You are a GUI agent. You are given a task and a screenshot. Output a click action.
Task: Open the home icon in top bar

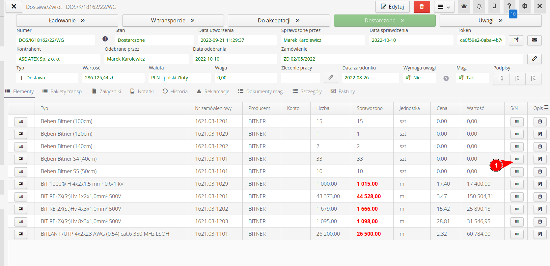[x=464, y=6]
